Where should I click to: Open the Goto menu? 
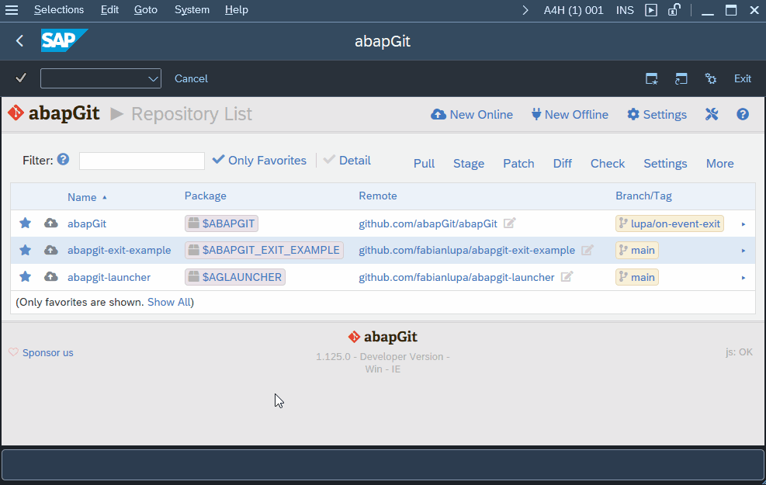tap(145, 10)
